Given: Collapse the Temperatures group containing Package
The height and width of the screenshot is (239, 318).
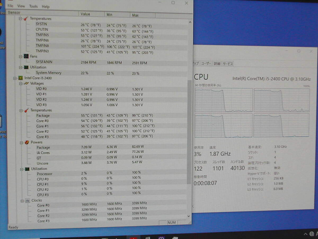Looking at the screenshot, I should click(x=21, y=110).
